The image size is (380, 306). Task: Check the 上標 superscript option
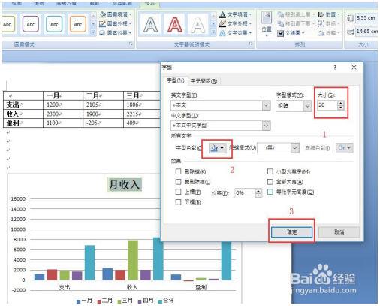pos(178,192)
